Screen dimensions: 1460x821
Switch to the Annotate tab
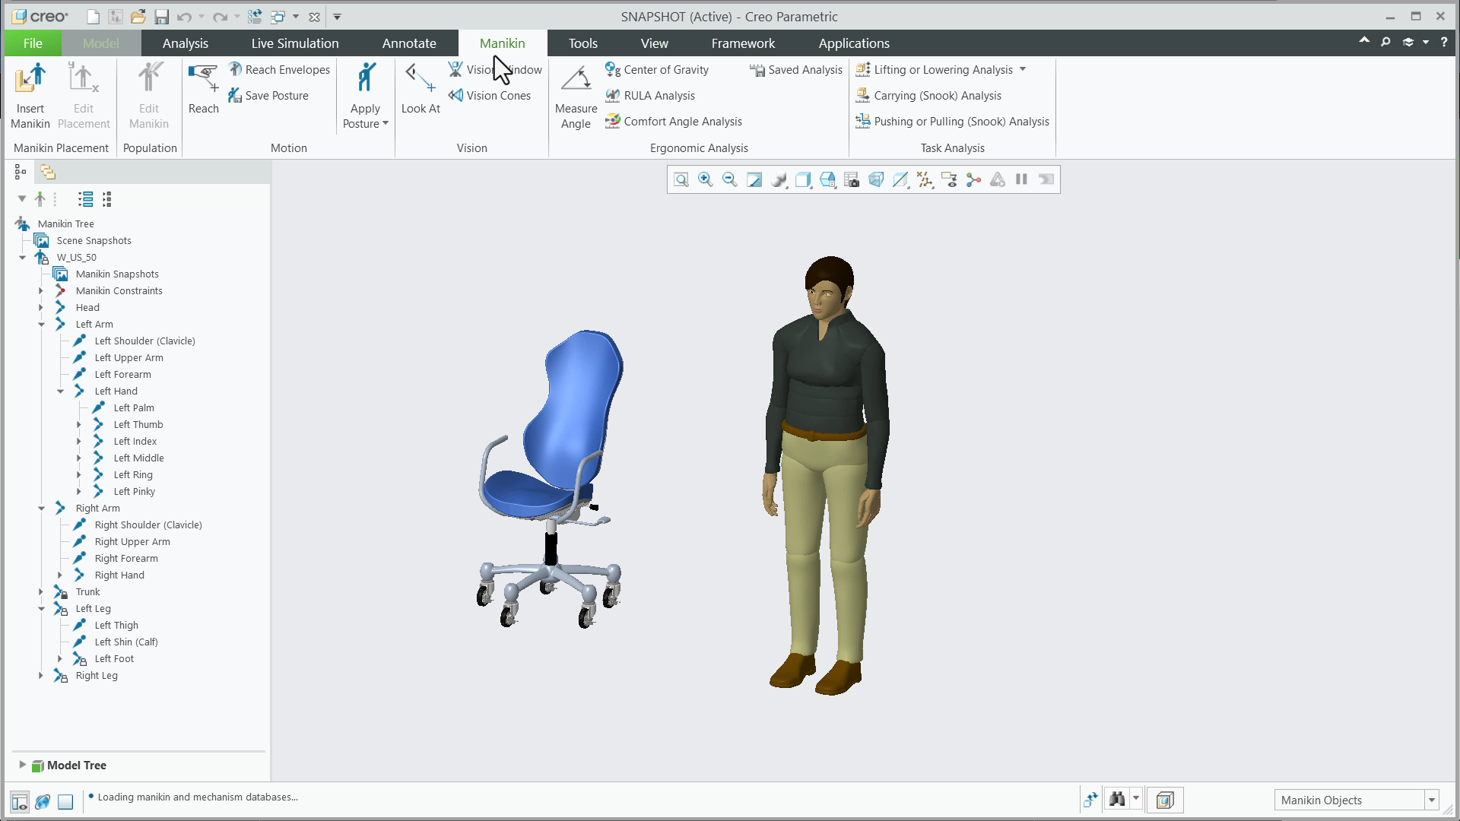[409, 43]
